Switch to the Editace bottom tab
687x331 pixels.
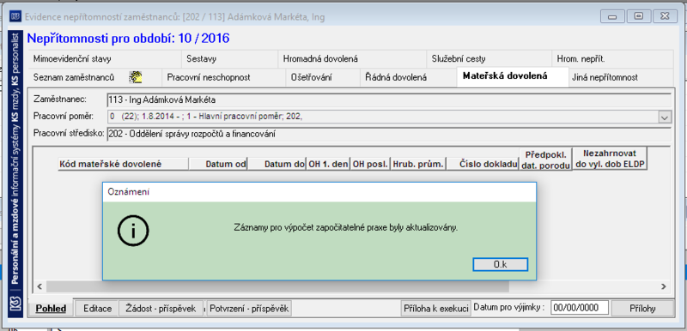[x=97, y=308]
